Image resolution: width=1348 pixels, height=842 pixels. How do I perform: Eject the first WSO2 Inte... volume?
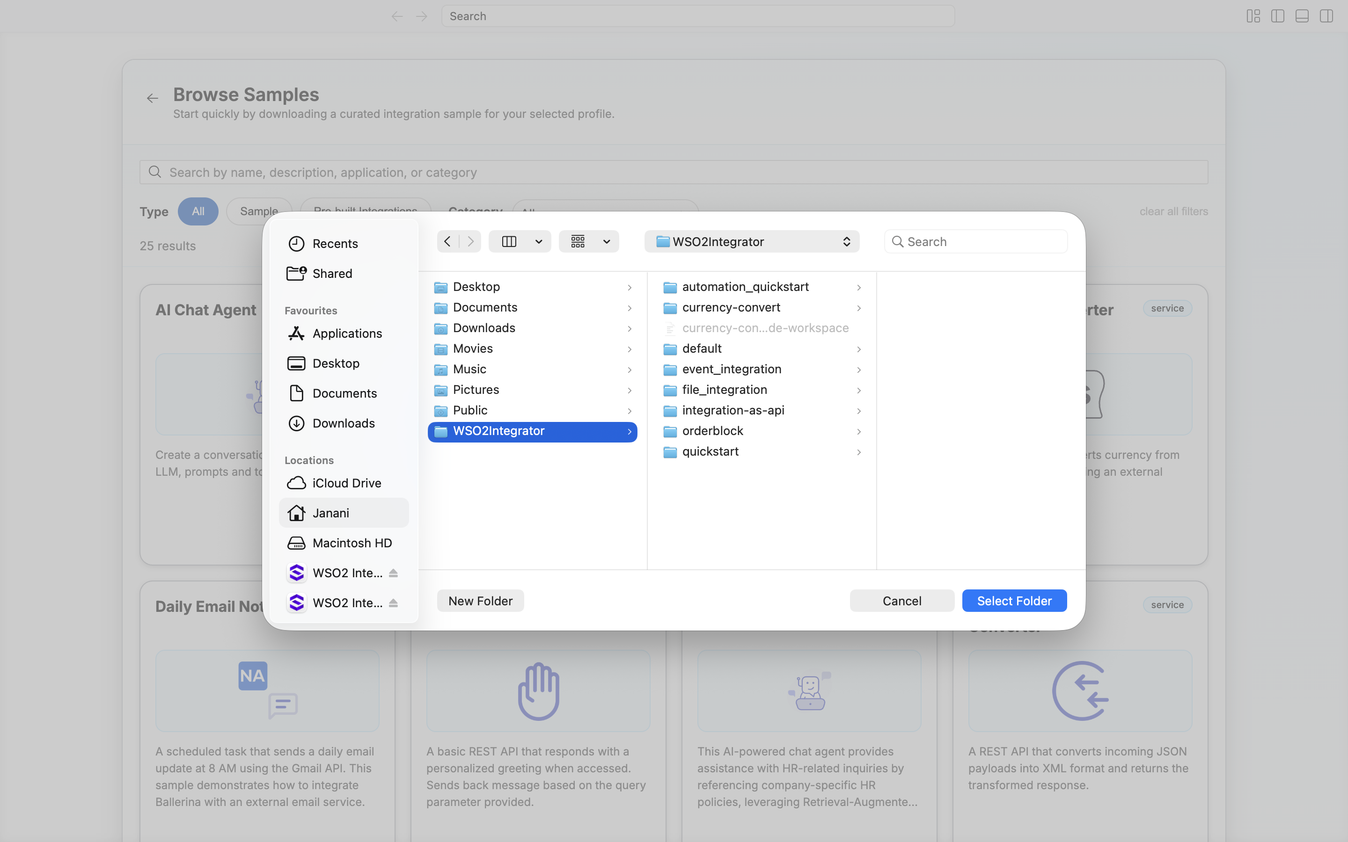393,573
